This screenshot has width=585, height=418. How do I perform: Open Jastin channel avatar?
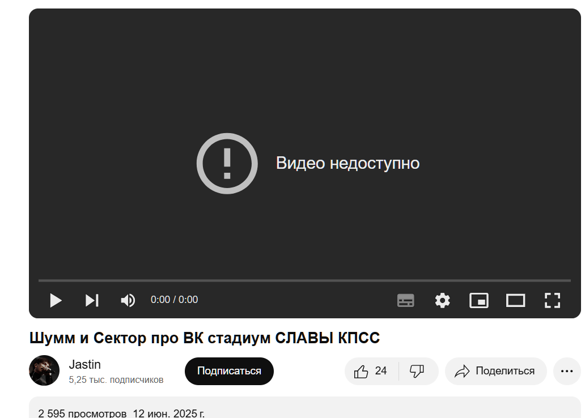(44, 370)
